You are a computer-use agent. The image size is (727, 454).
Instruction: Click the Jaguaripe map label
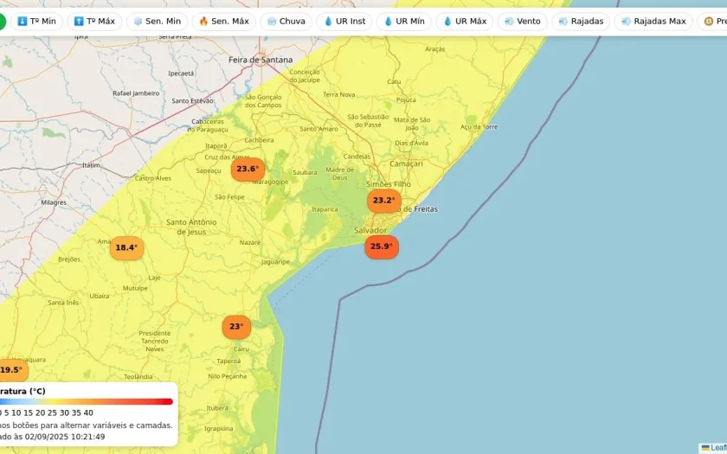coord(275,262)
